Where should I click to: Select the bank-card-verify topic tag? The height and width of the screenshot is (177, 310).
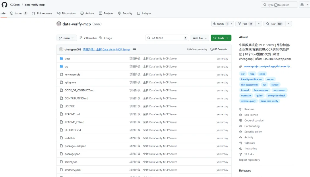(x=269, y=101)
